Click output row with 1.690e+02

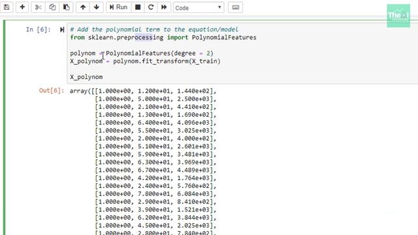(155, 115)
